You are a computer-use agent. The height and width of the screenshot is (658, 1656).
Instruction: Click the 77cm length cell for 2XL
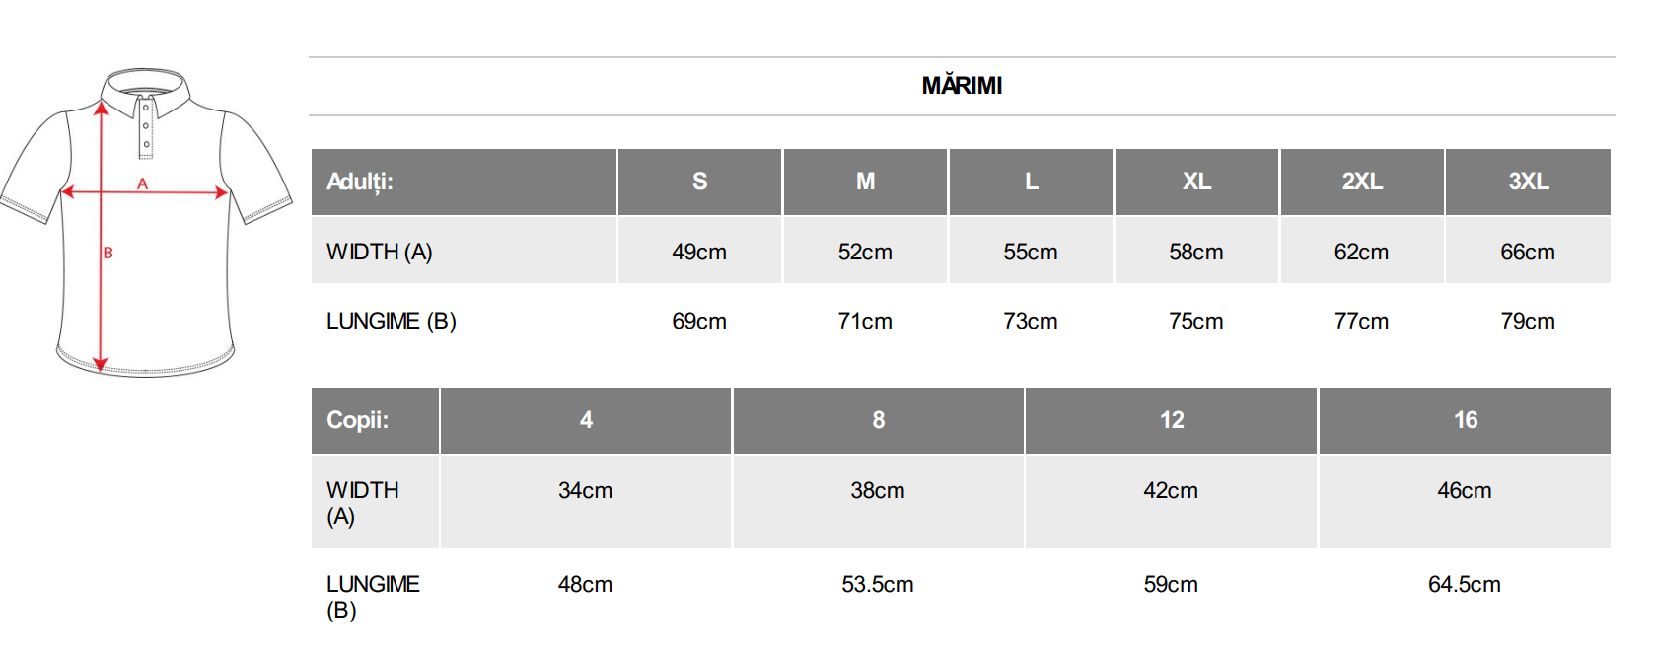coord(1361,321)
